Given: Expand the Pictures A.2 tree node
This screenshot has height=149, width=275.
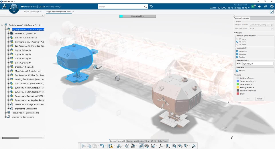Looking at the screenshot, I should pyautogui.click(x=8, y=33).
